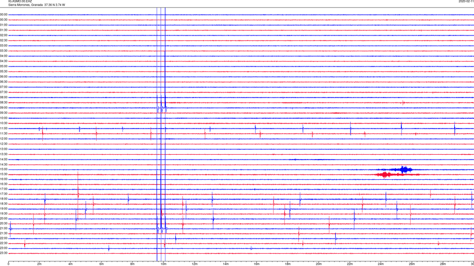This screenshot has width=474, height=266.
Task: Select the 06:00 trace time label
Action: point(4,77)
